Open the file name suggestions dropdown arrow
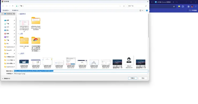This screenshot has height=104, width=198. coord(148,71)
